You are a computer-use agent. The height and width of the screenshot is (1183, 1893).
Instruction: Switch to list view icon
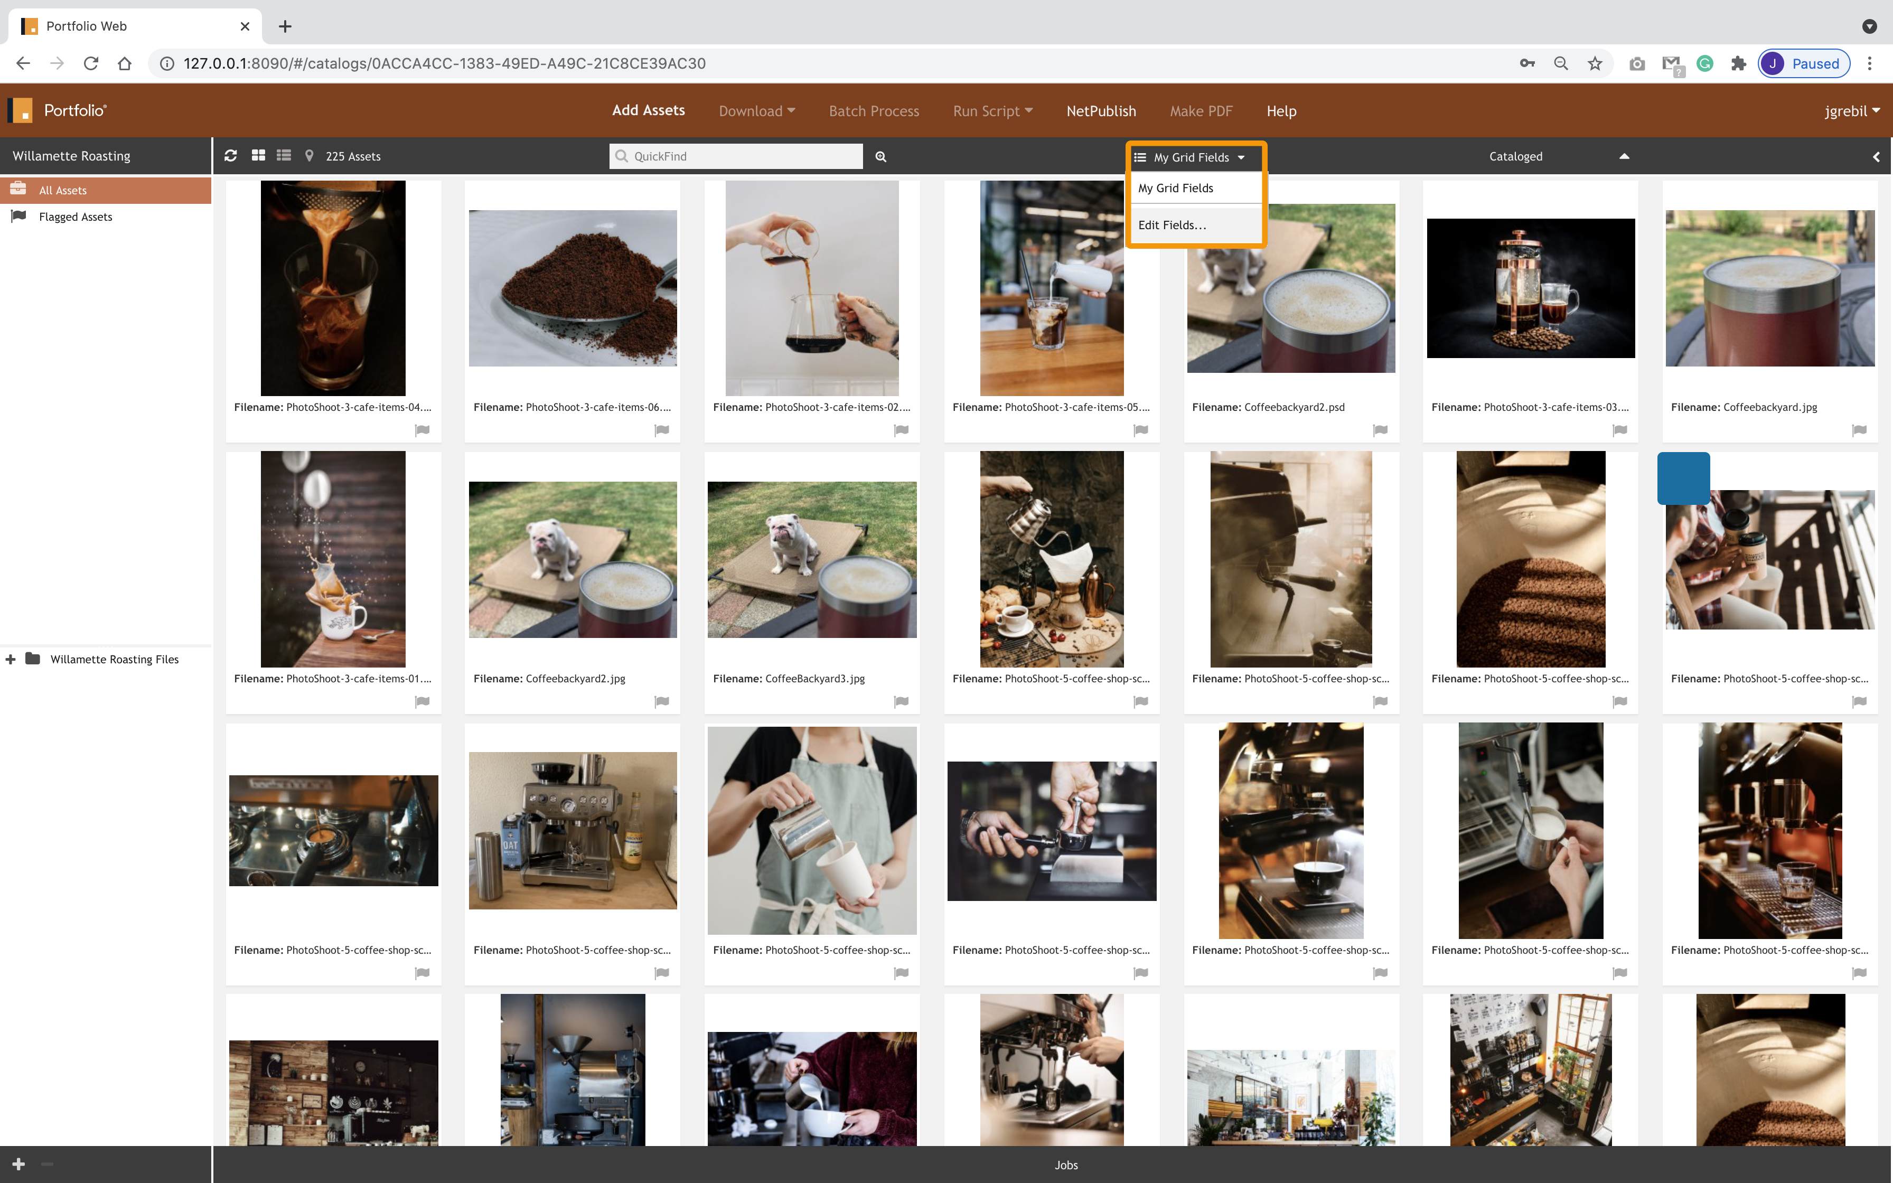(284, 156)
